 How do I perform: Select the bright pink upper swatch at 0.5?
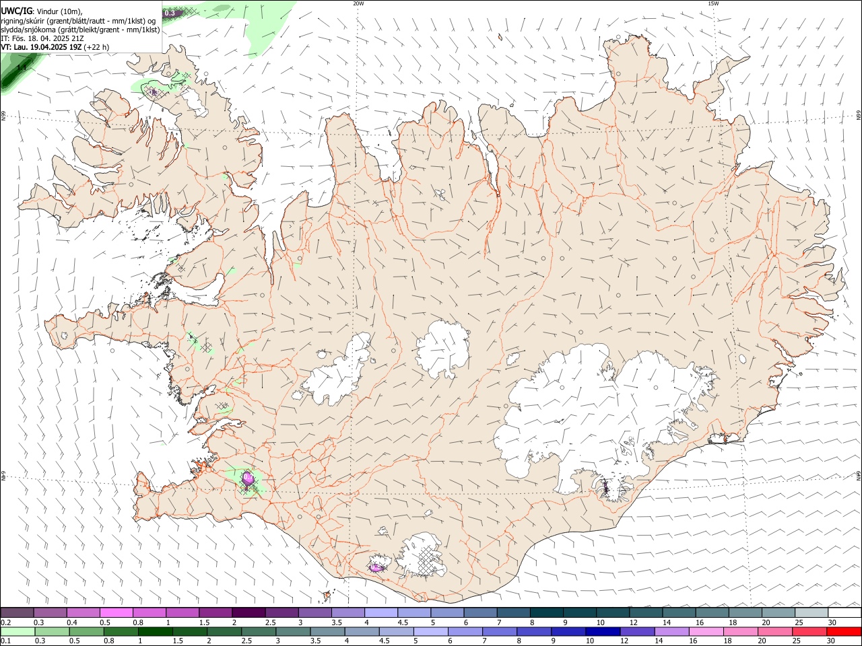click(x=116, y=612)
